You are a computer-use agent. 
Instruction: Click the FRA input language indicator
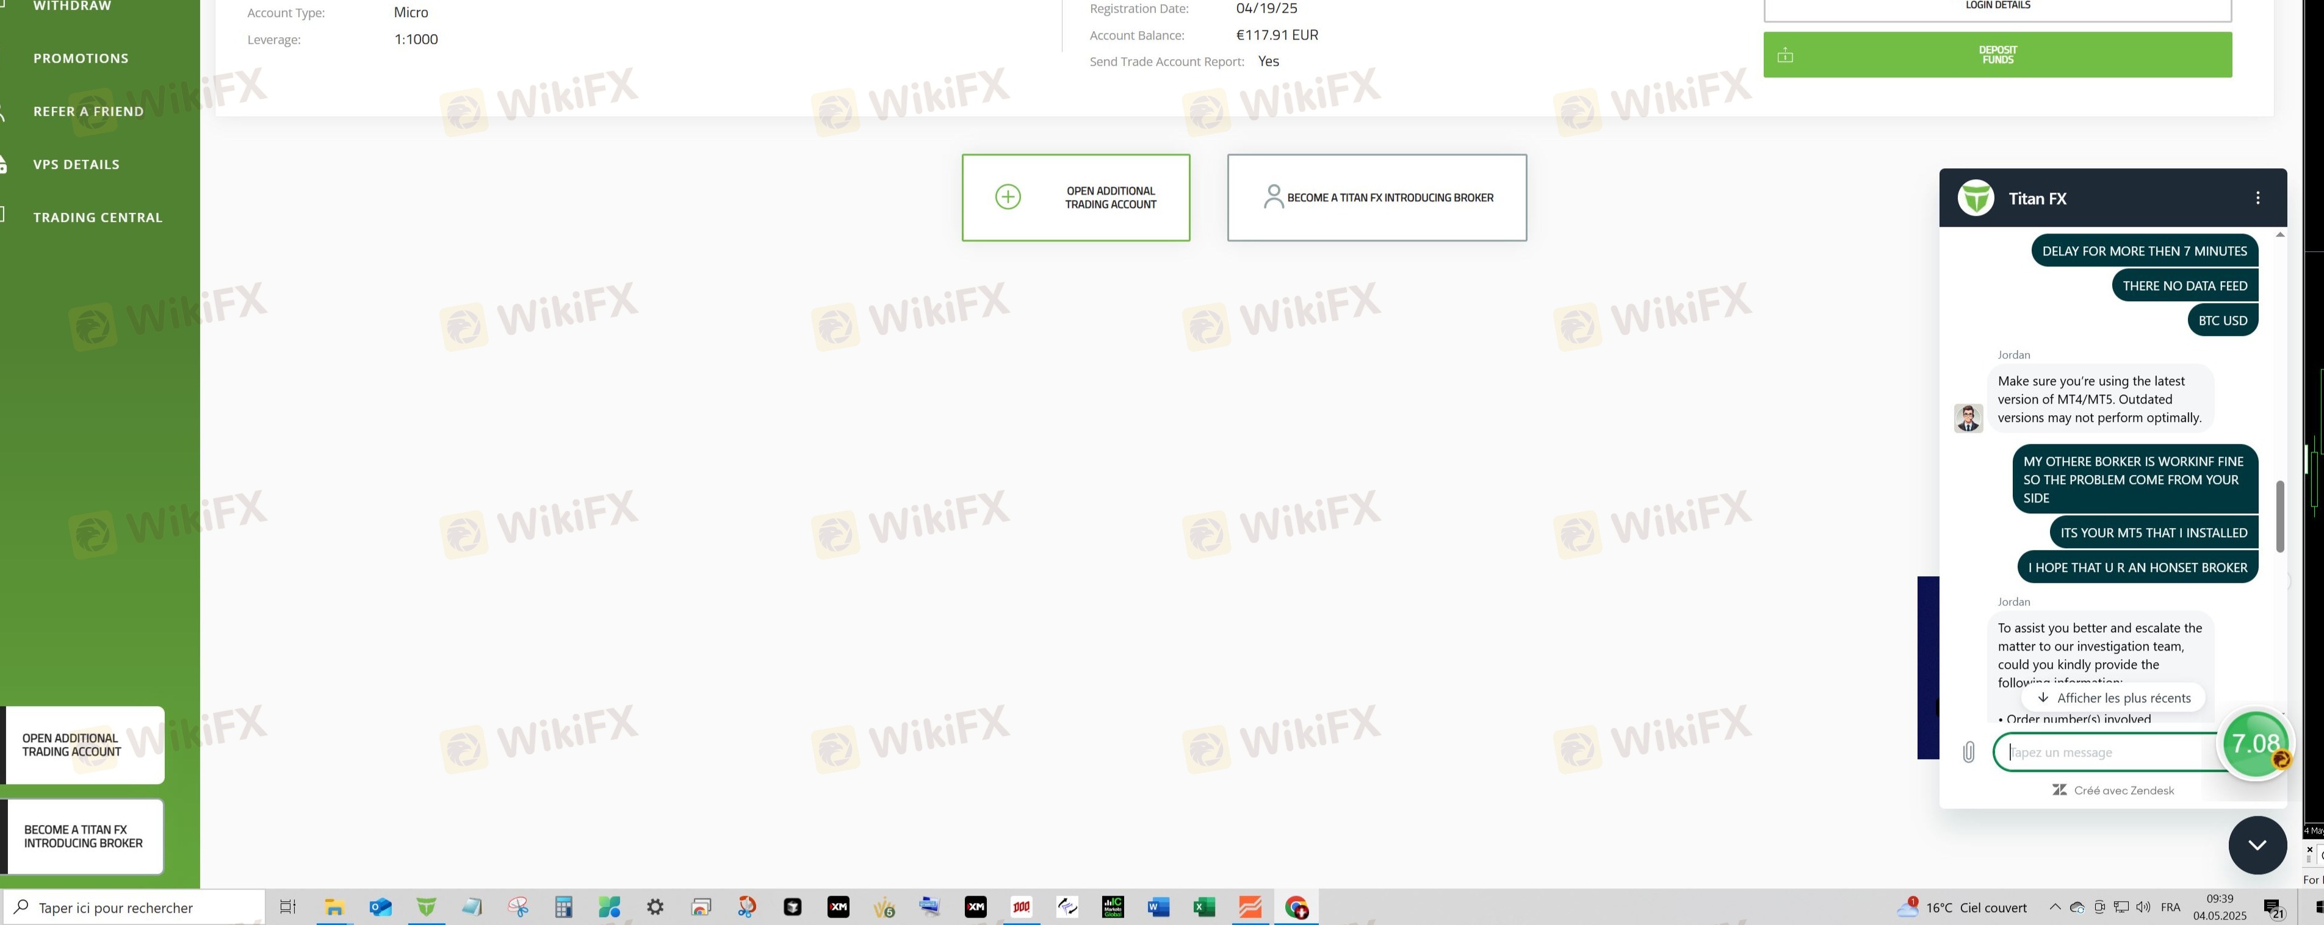(2170, 907)
